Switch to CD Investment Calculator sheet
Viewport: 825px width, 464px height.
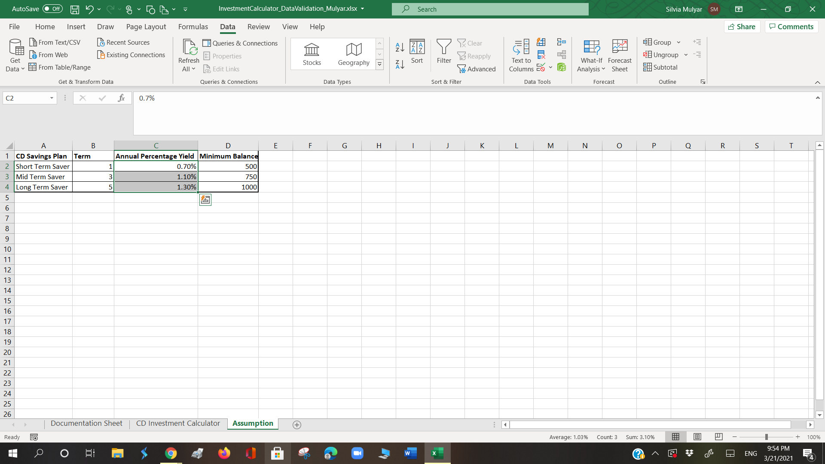(x=178, y=424)
